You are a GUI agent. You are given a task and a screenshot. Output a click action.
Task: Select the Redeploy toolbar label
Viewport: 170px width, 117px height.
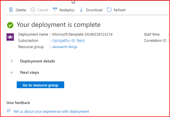67,10
